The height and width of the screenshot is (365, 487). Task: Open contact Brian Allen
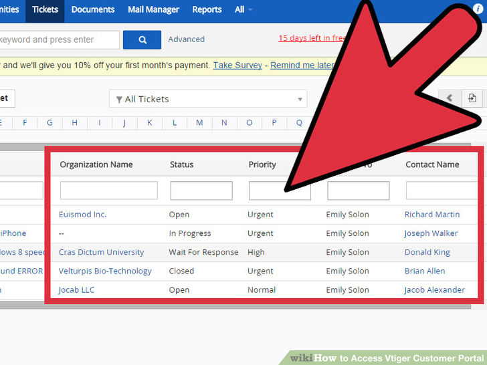[425, 271]
